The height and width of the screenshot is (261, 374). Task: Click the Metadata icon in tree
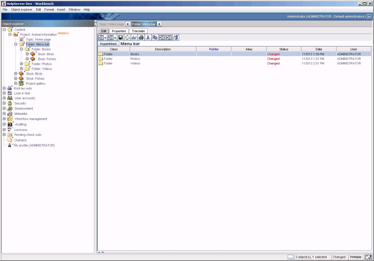10,114
